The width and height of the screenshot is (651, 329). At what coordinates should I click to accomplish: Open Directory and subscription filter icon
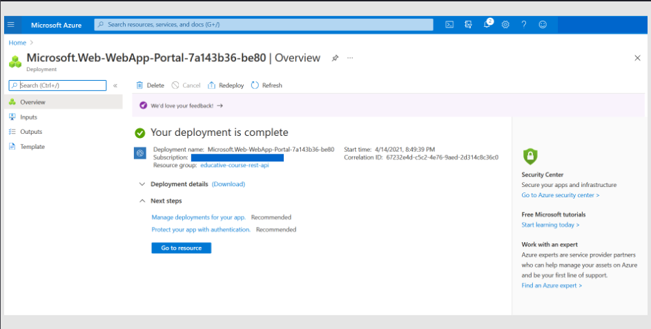tap(468, 25)
